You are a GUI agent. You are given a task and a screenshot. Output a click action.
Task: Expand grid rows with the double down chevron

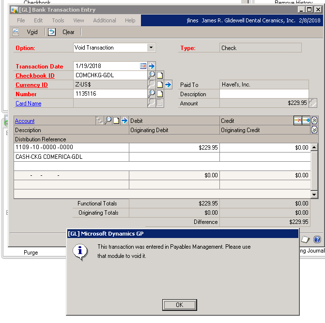point(314,130)
